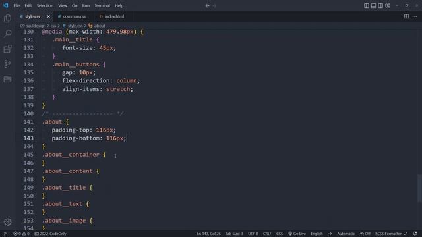The width and height of the screenshot is (422, 237).
Task: Go back with the left arrow
Action: click(207, 6)
